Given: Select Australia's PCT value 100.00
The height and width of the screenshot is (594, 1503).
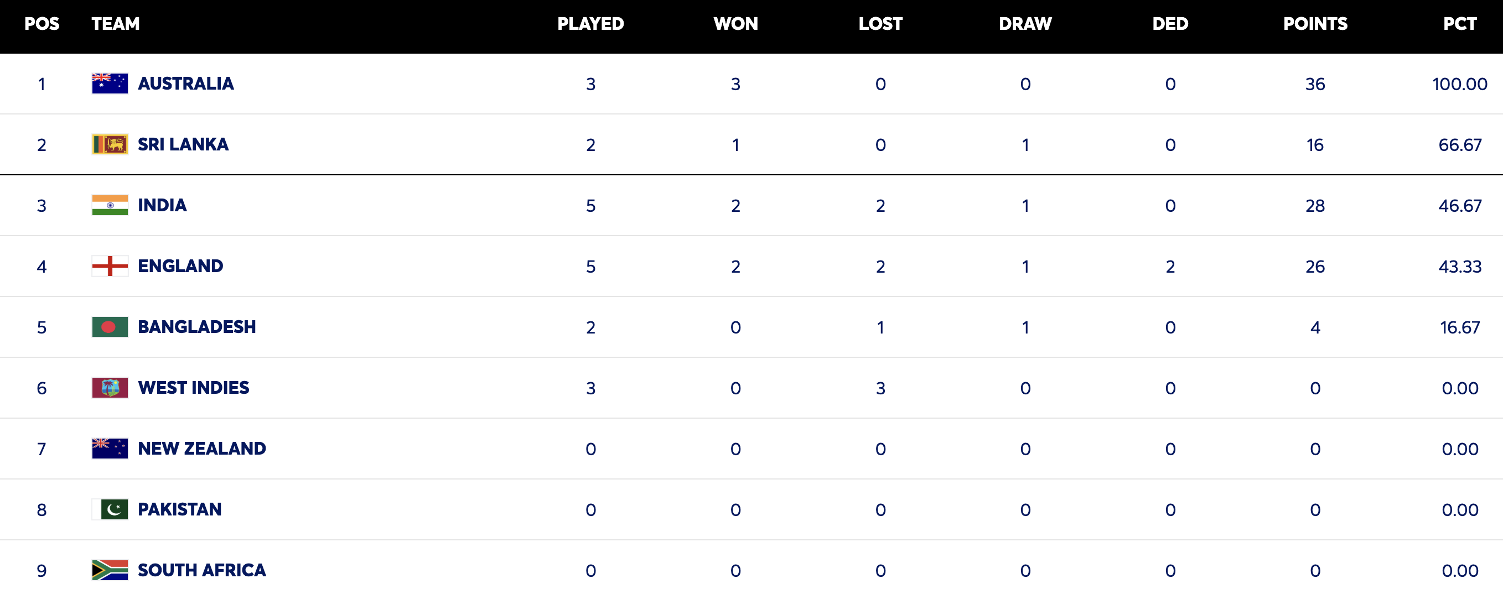Looking at the screenshot, I should pos(1459,84).
